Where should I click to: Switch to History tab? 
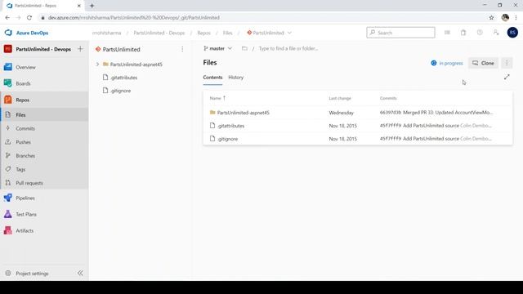236,78
